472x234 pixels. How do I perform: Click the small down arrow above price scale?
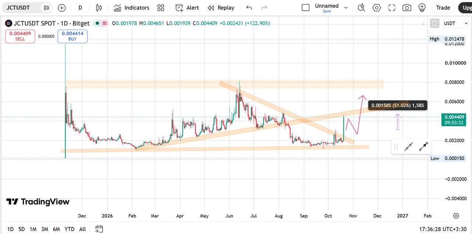[423, 23]
